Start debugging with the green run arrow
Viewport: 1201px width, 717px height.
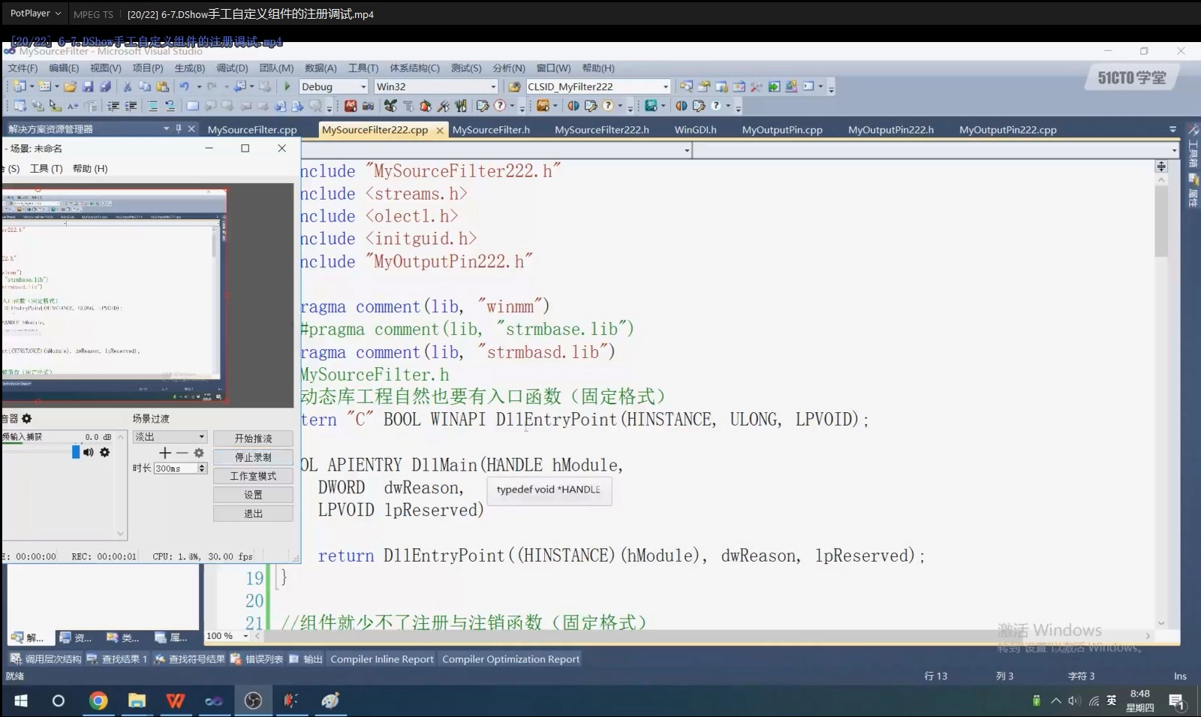pos(287,86)
